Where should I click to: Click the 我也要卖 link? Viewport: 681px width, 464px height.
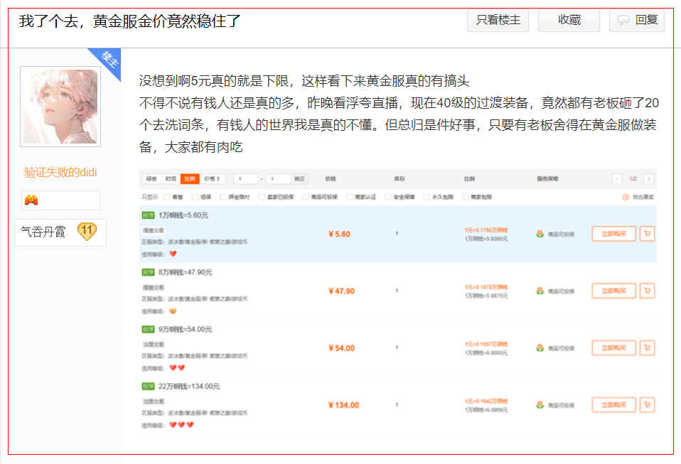[643, 197]
